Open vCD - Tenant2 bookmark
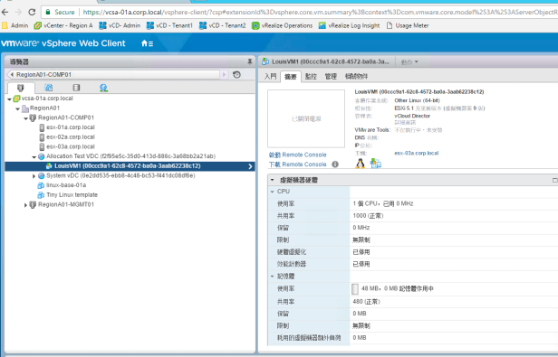 [x=223, y=25]
